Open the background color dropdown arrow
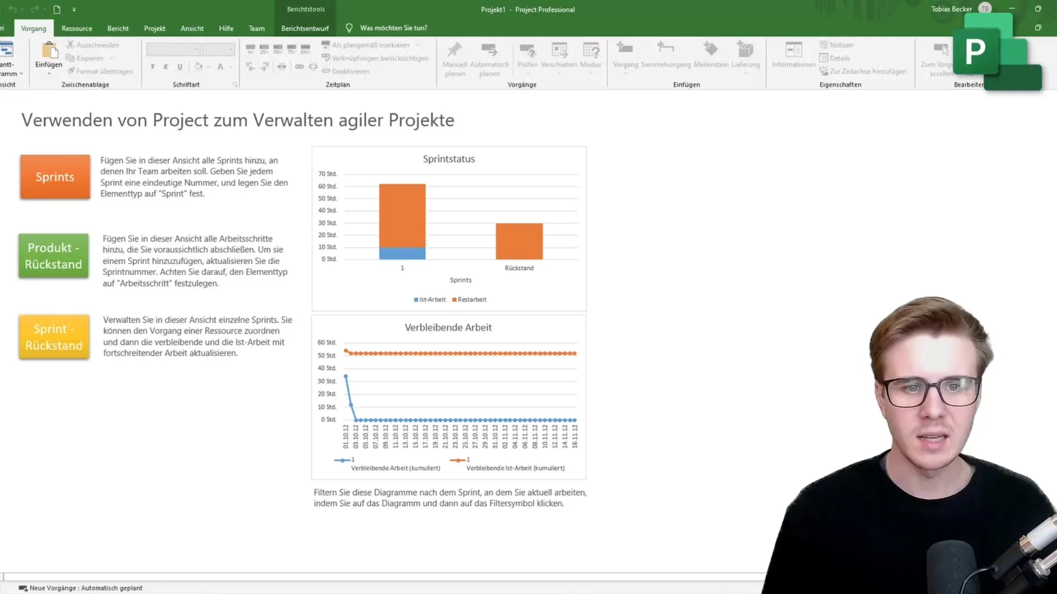This screenshot has width=1057, height=594. pos(208,67)
